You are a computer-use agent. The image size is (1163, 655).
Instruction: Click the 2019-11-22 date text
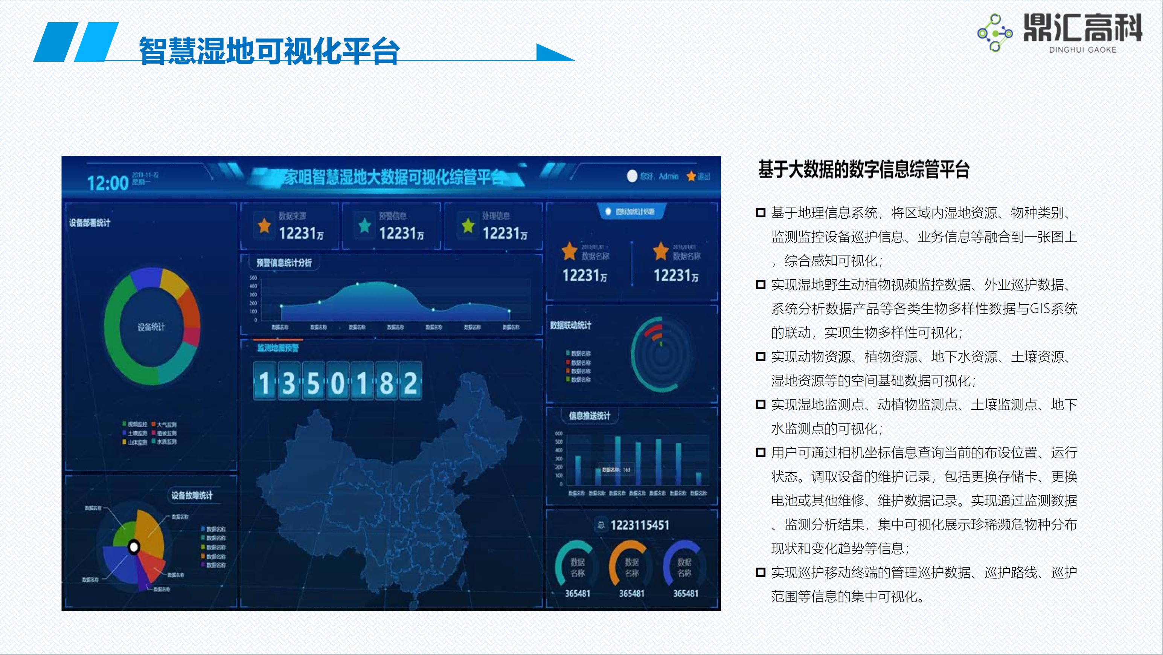click(x=145, y=175)
